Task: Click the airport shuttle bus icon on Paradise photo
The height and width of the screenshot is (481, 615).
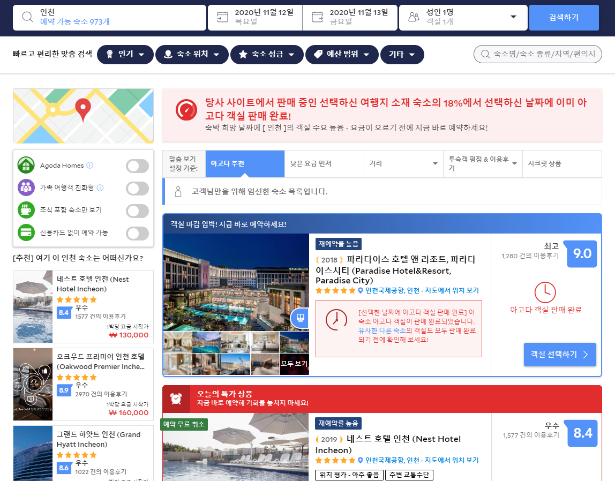Action: point(300,318)
